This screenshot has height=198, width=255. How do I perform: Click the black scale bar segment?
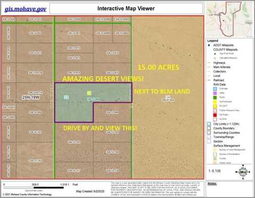coord(49,187)
